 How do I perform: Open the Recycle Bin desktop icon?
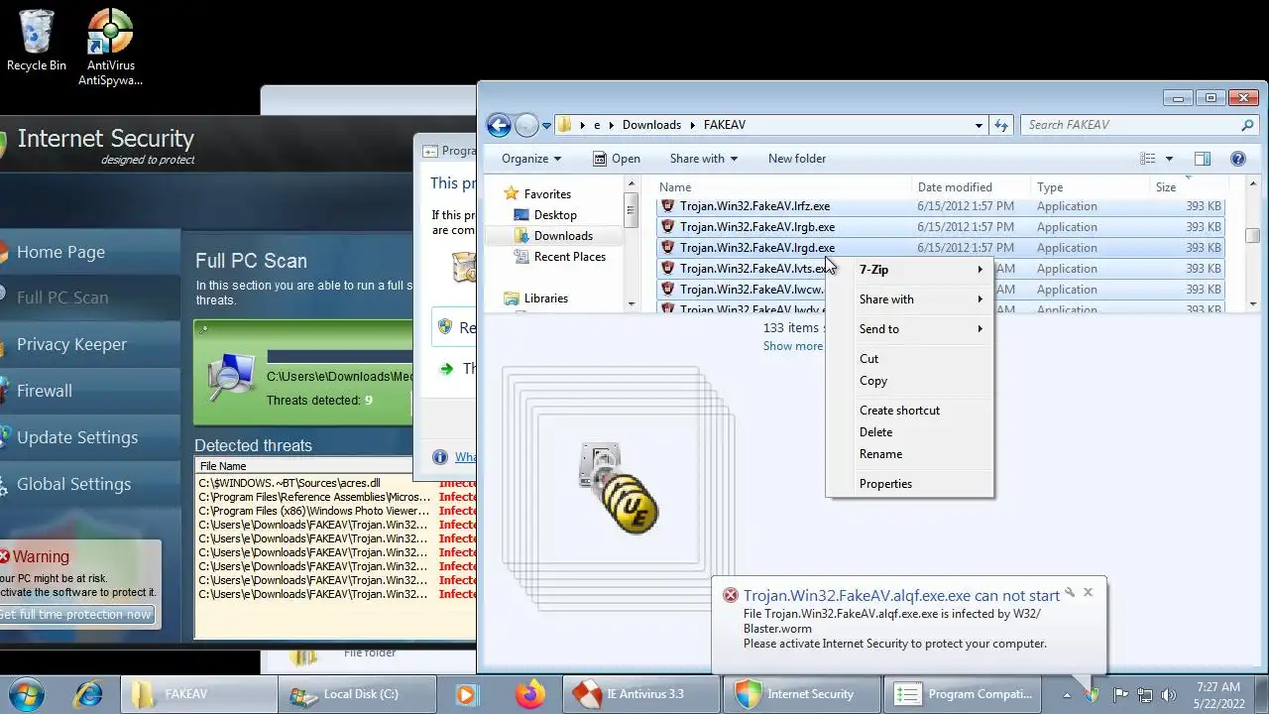[x=37, y=40]
